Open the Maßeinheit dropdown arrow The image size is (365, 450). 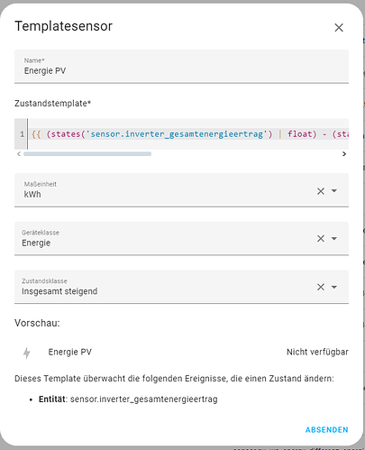pyautogui.click(x=334, y=191)
